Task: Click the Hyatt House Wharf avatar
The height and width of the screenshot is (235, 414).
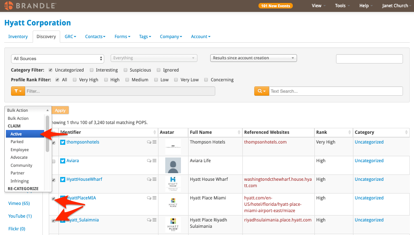Action: [x=173, y=183]
